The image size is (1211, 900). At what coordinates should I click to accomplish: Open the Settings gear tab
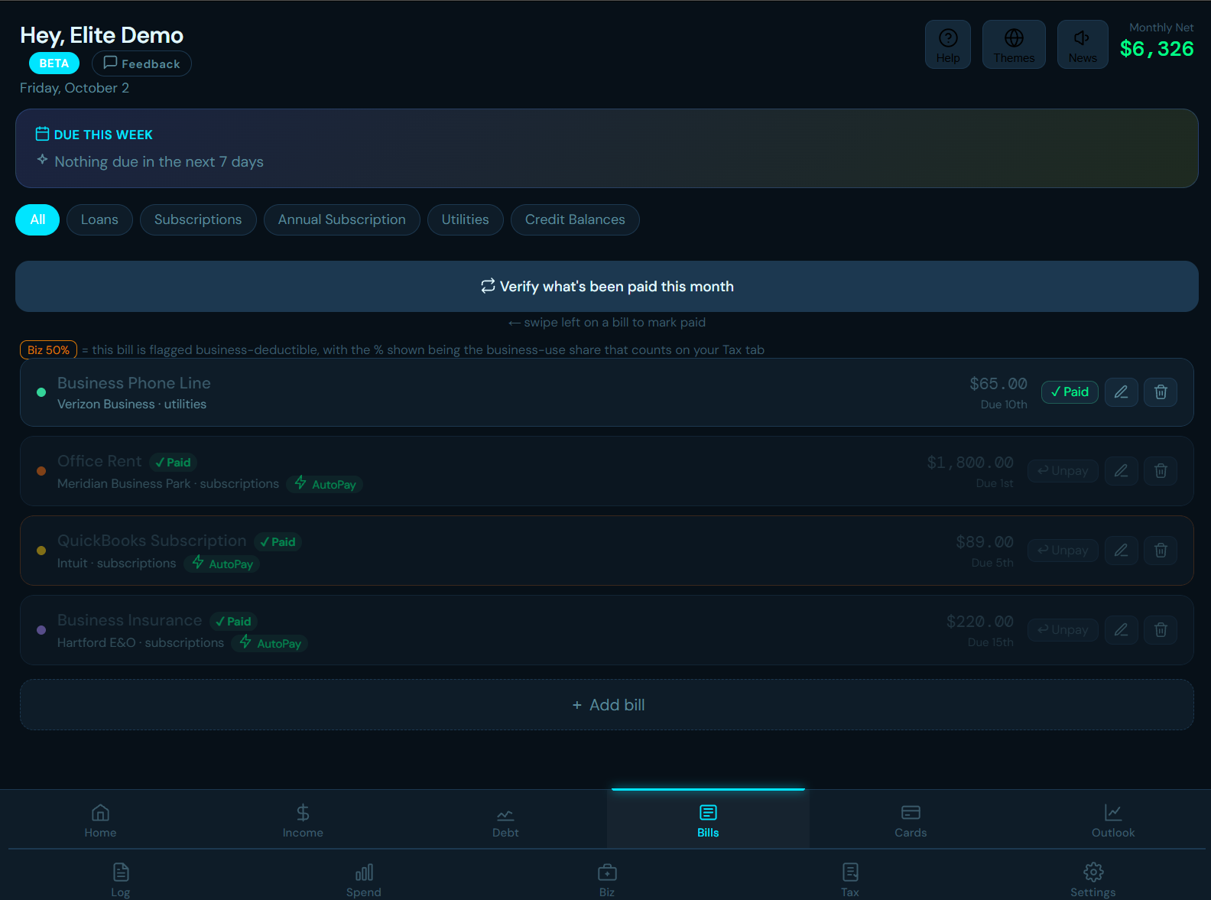1093,879
